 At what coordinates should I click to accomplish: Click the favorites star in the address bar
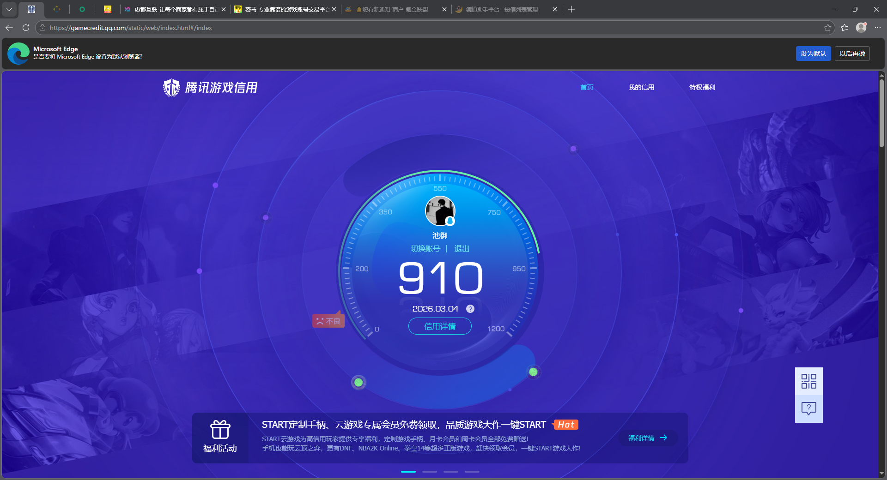[827, 28]
